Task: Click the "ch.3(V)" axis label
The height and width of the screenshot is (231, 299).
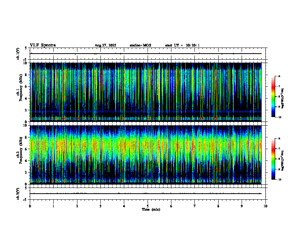Action: (18, 194)
